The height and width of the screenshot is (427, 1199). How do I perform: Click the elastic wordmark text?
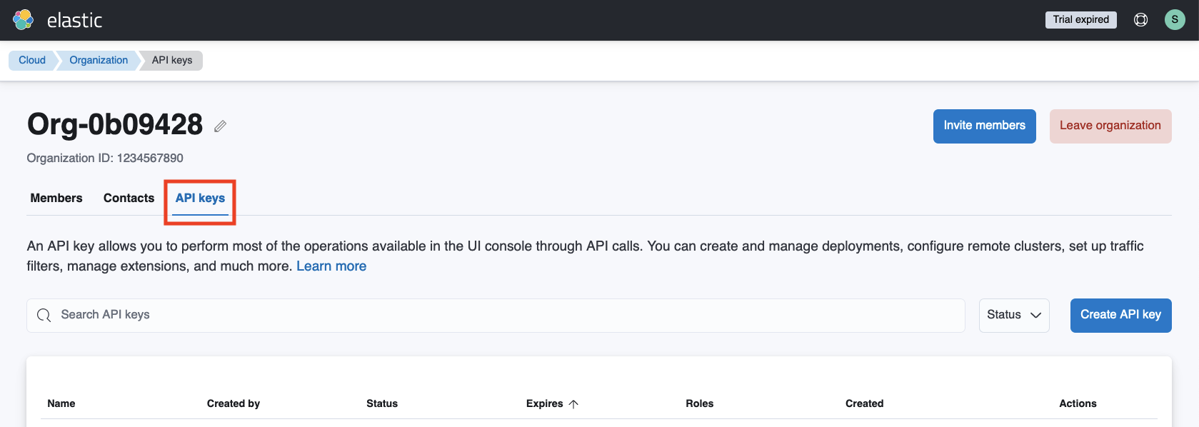tap(75, 20)
